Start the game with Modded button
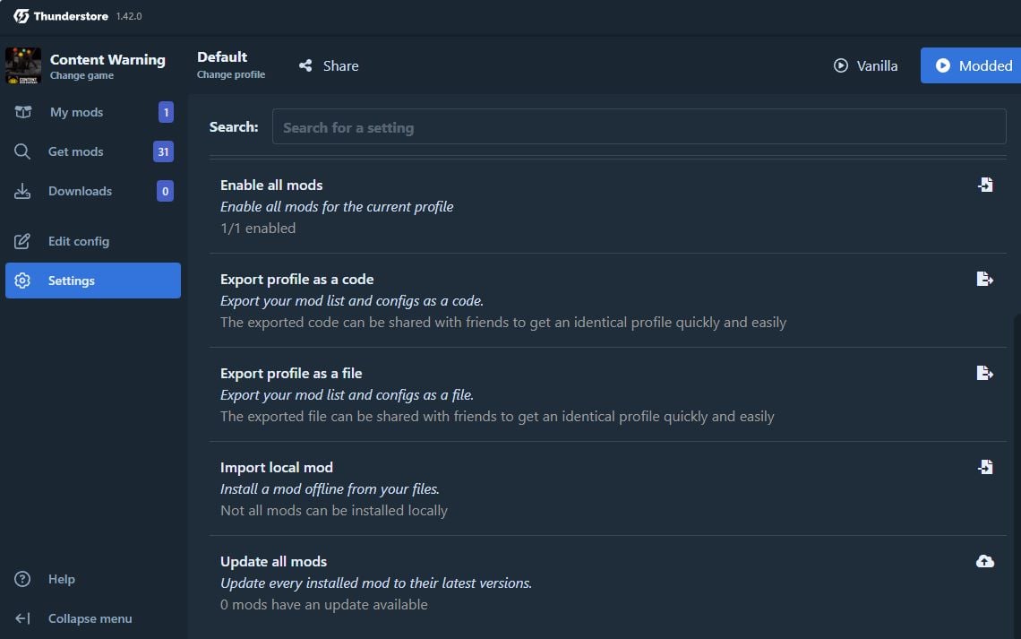 973,65
